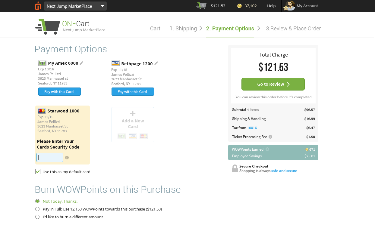Select the 2. Payment Options step
Viewport: 375px width, 249px height.
coord(230,29)
